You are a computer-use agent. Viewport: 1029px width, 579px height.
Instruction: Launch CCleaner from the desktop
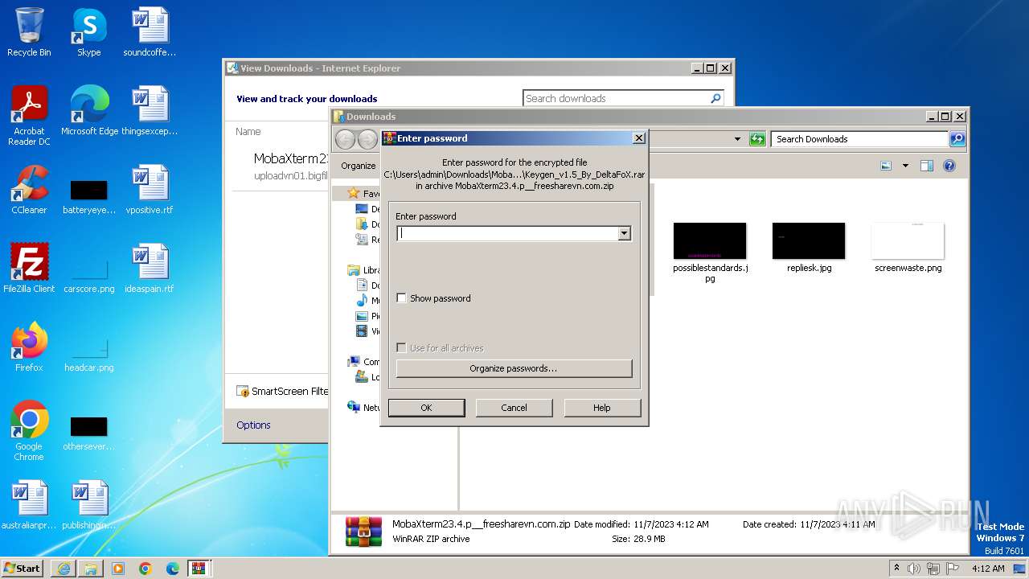click(x=29, y=190)
